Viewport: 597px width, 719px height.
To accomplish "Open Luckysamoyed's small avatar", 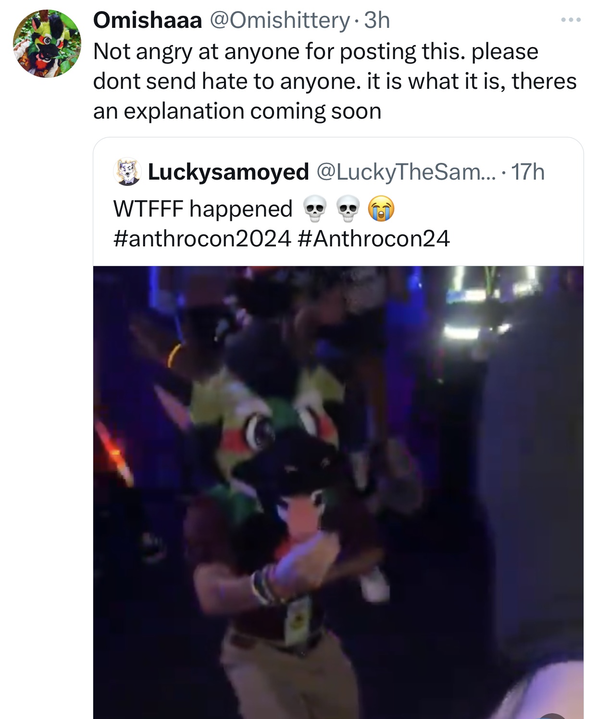I will (x=127, y=171).
